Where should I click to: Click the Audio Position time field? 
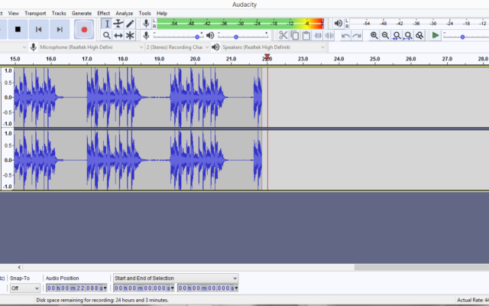[75, 288]
